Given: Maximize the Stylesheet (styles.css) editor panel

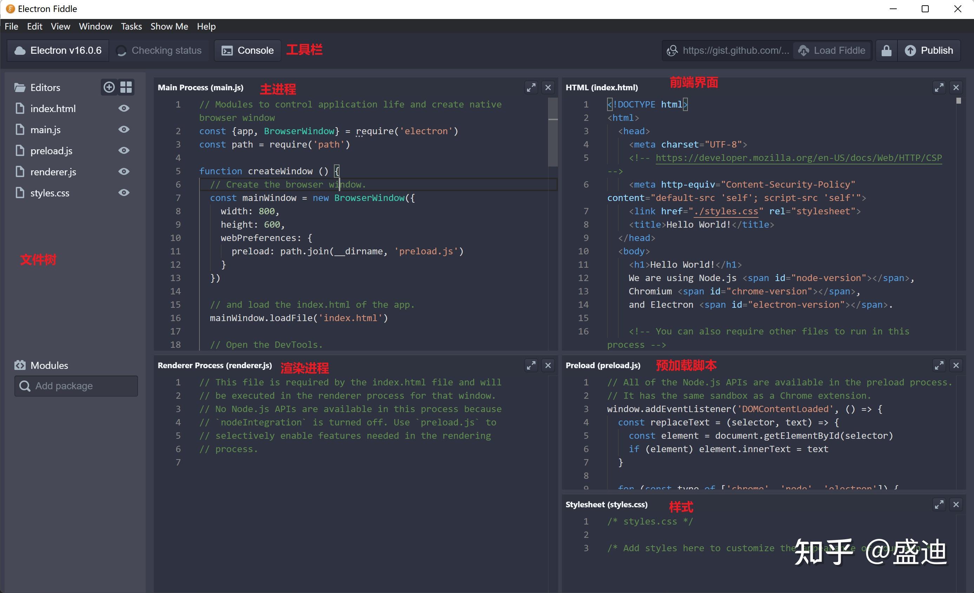Looking at the screenshot, I should click(939, 504).
